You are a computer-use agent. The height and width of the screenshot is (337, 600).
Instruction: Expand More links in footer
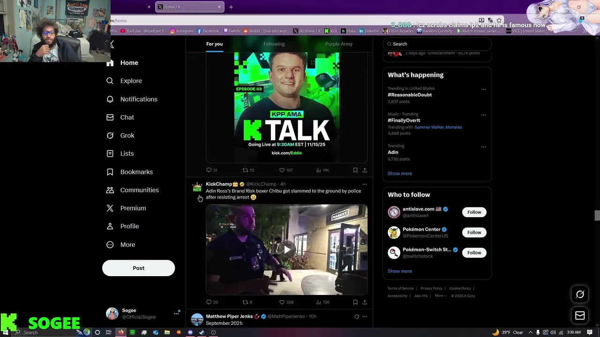pyautogui.click(x=440, y=296)
